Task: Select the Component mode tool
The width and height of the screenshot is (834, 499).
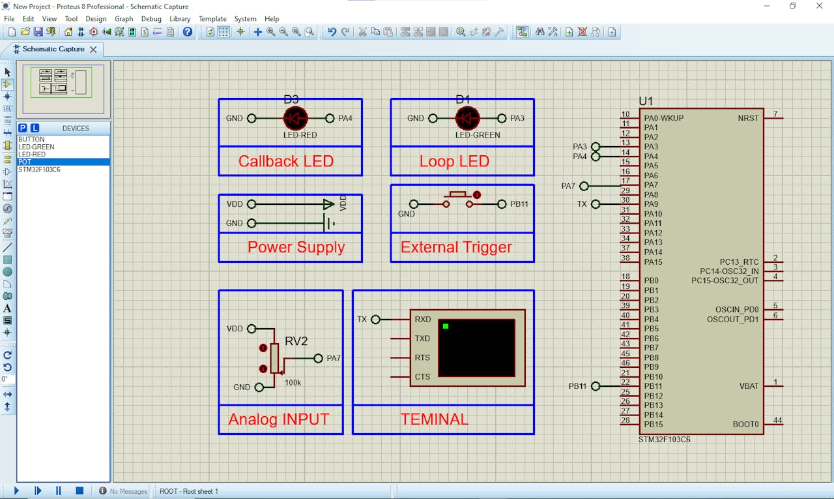Action: point(8,84)
